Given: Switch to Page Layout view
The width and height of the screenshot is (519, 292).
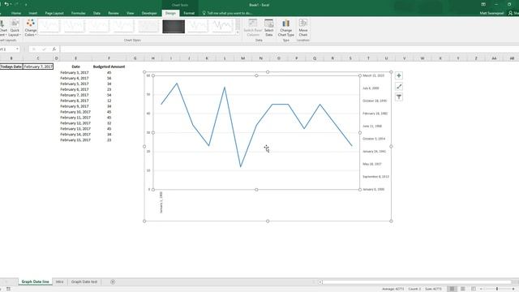Looking at the screenshot, I should pyautogui.click(x=463, y=289).
